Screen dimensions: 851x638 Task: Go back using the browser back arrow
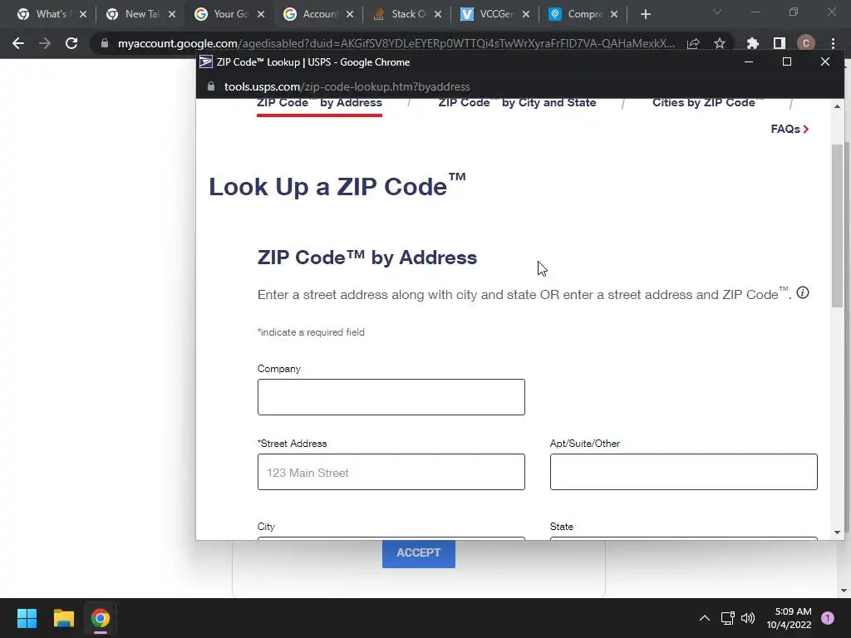tap(18, 43)
